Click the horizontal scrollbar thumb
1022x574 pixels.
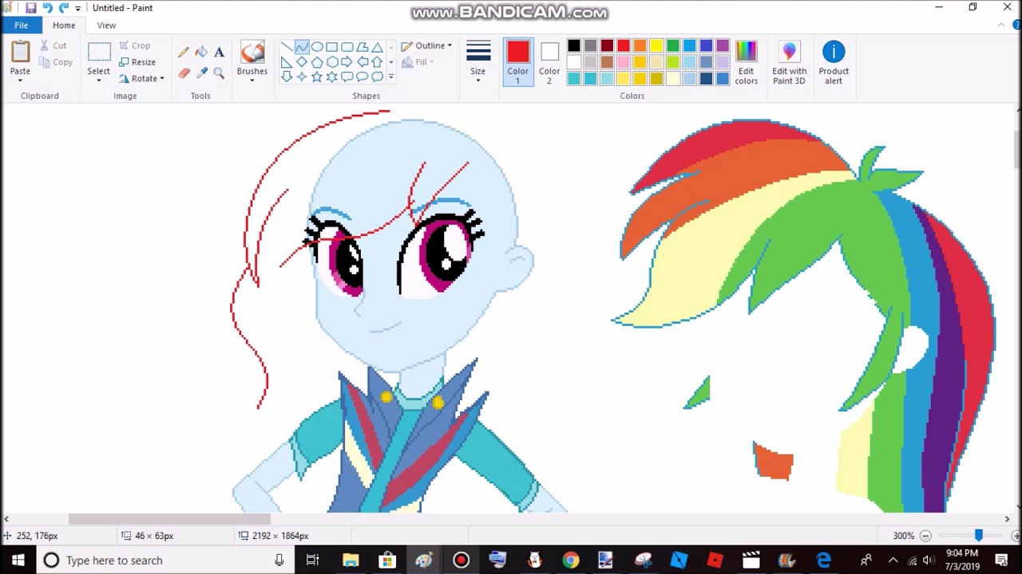point(169,519)
